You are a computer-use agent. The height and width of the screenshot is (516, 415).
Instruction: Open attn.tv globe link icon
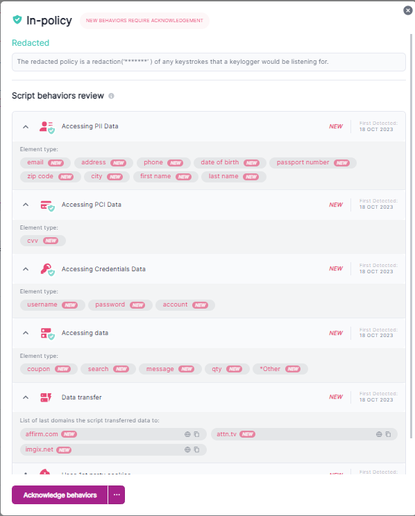(379, 434)
